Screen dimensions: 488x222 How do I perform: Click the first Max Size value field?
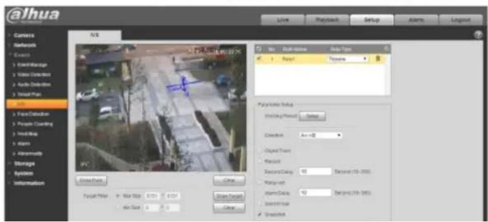pyautogui.click(x=152, y=196)
